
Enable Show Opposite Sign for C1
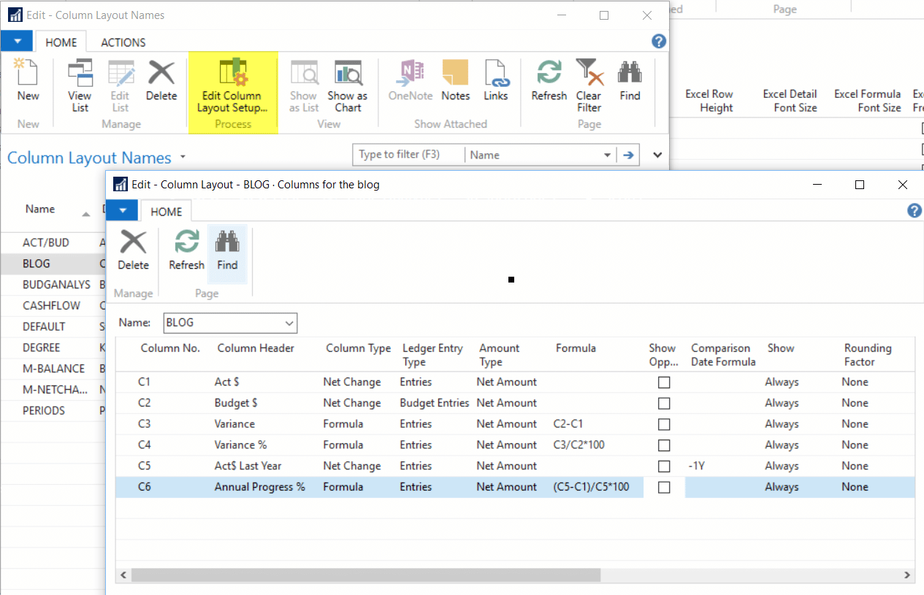click(x=663, y=382)
